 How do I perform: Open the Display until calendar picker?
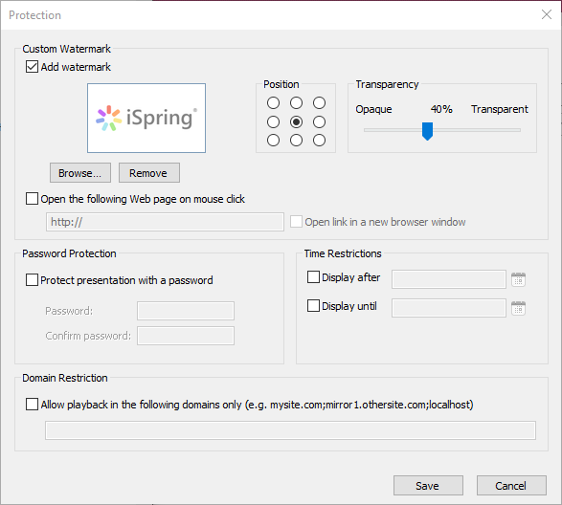[x=518, y=308]
